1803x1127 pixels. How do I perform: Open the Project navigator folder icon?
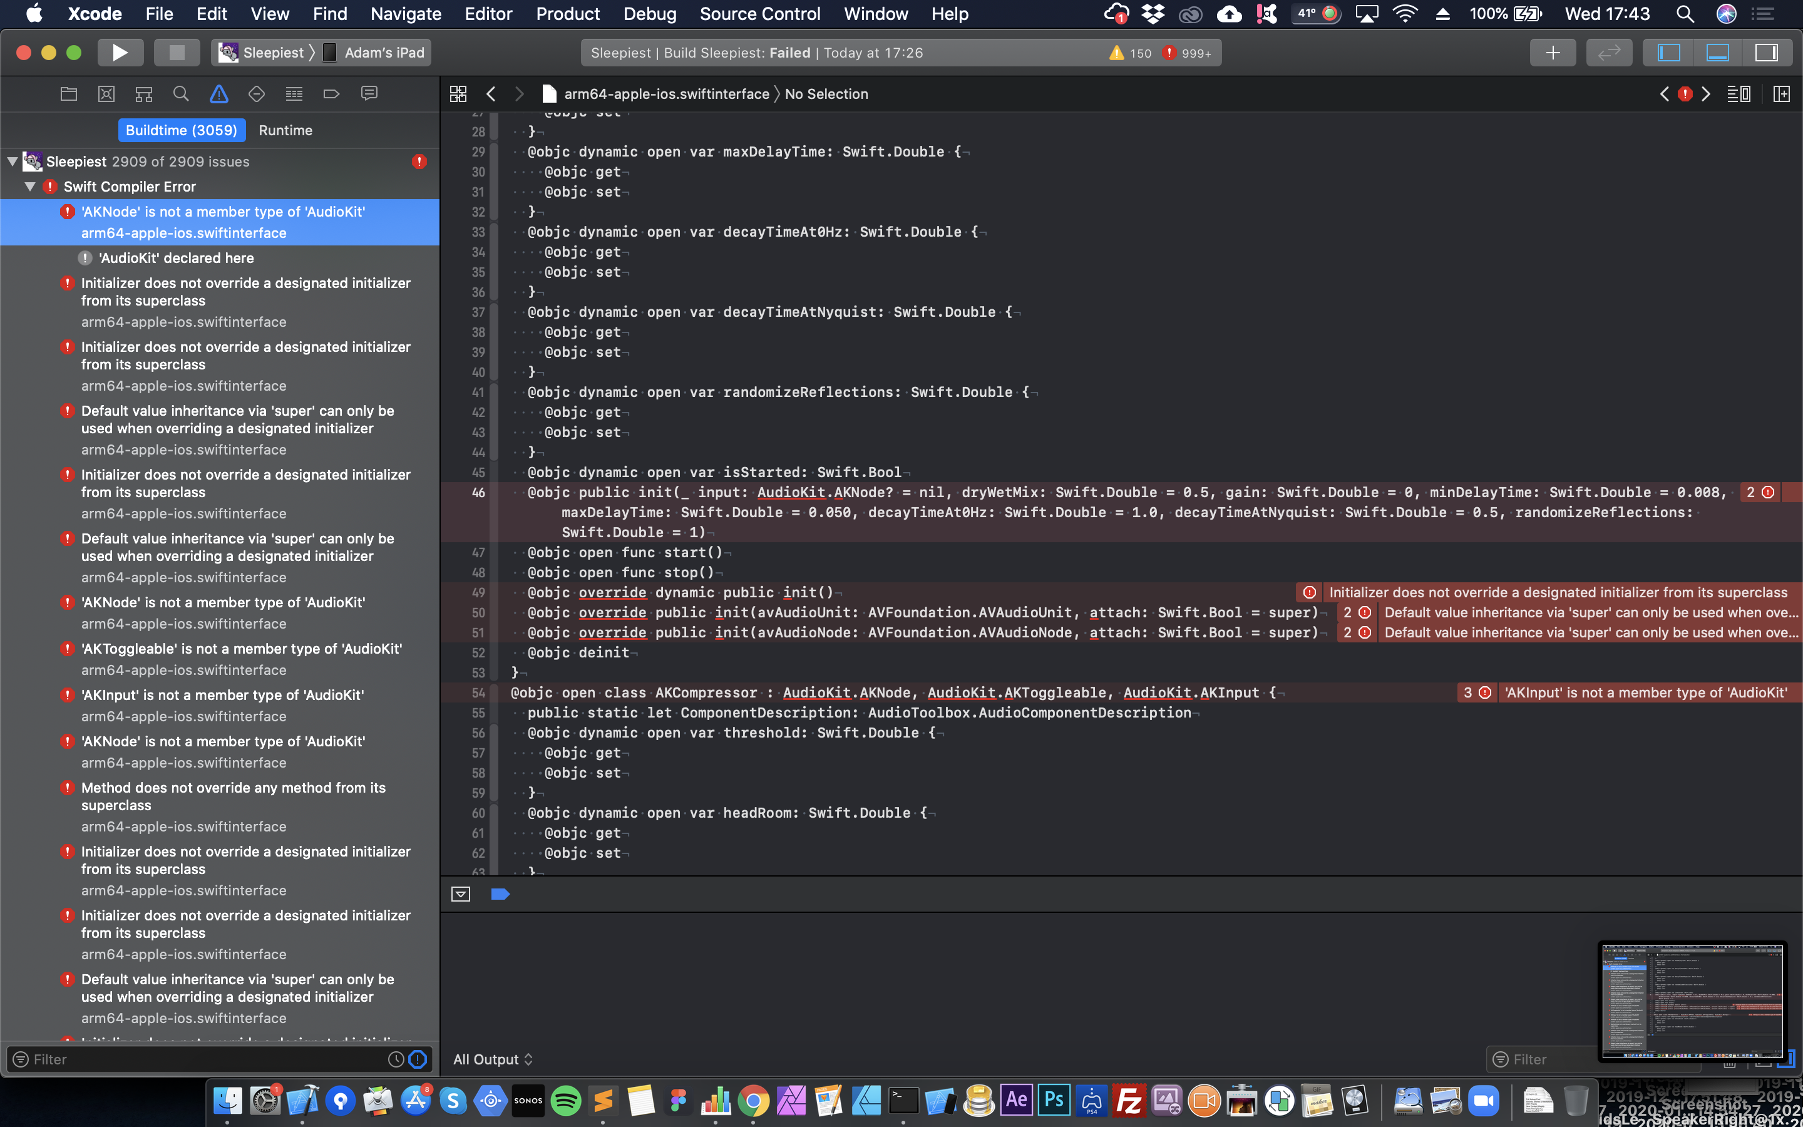(68, 94)
